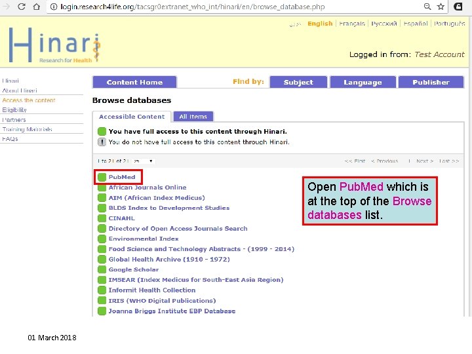Click the green icon beside Food Science Abstracts
This screenshot has width=472, height=354.
pyautogui.click(x=102, y=249)
